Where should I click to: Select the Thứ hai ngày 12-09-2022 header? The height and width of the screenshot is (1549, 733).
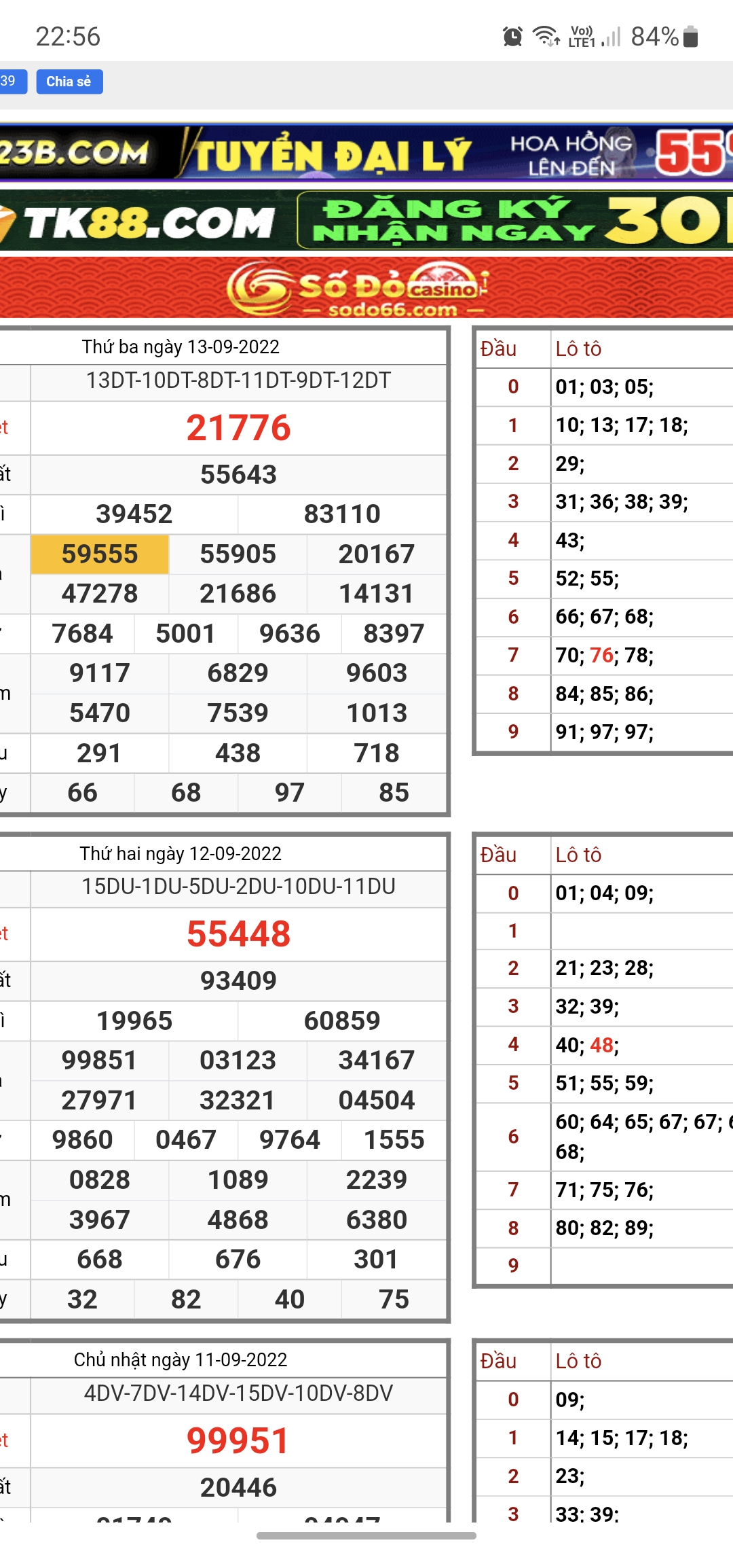coord(181,853)
